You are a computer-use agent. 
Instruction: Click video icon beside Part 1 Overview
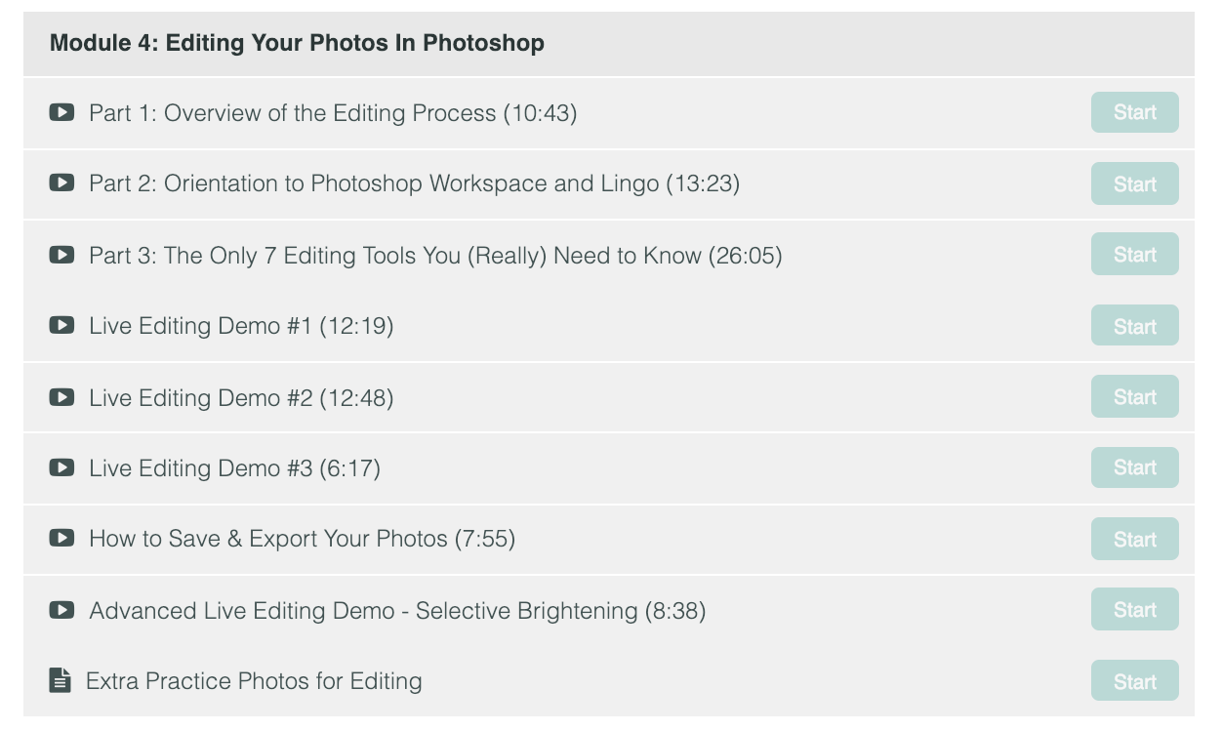[61, 112]
